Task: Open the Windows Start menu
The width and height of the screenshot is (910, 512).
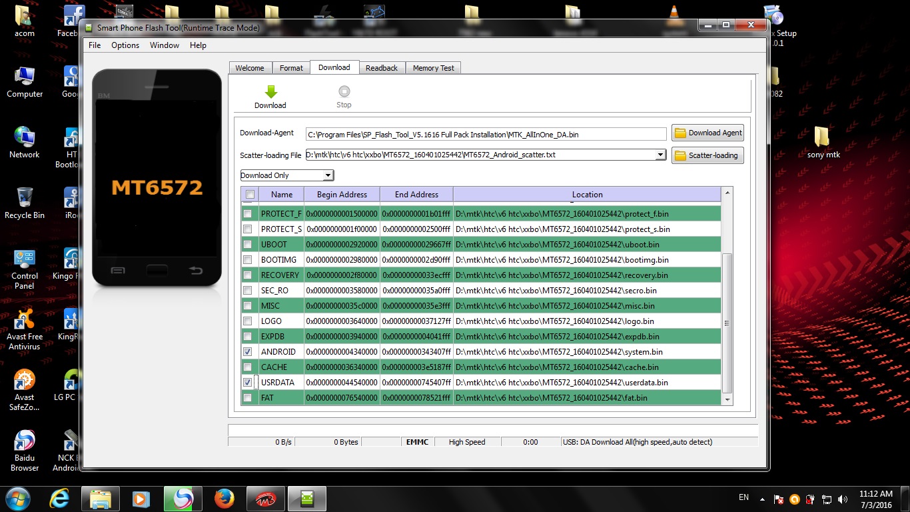Action: click(x=17, y=498)
